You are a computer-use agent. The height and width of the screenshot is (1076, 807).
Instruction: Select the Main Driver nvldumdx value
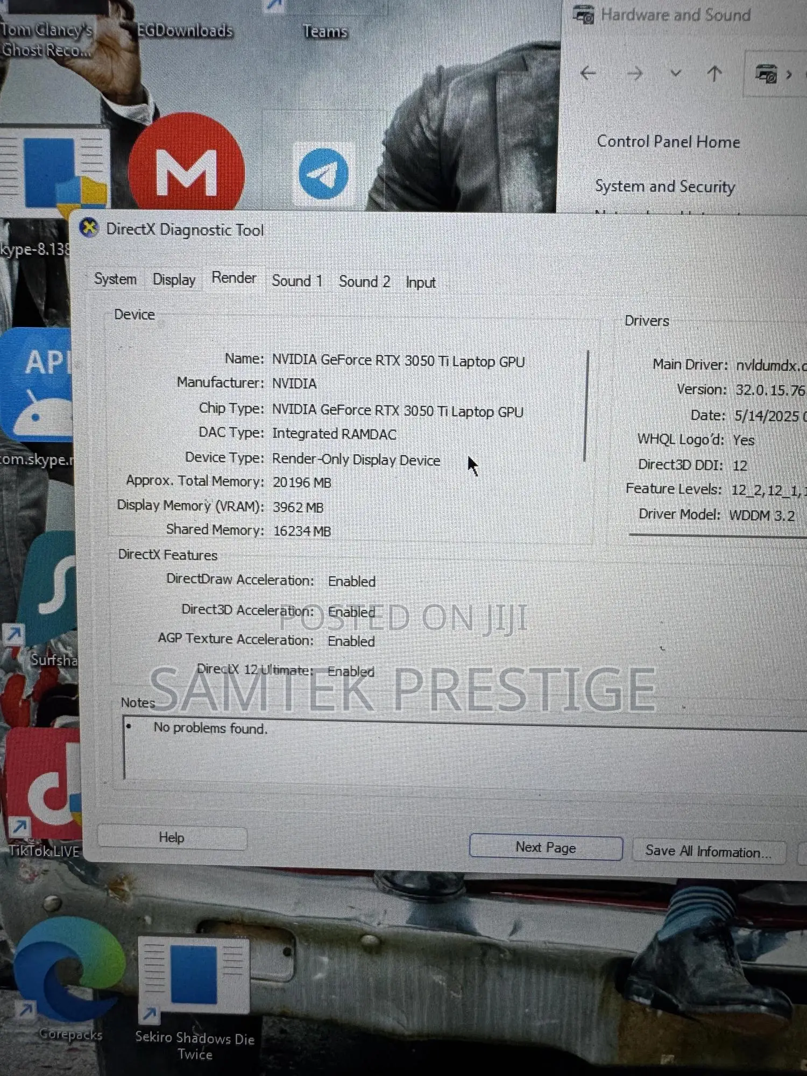(x=771, y=366)
